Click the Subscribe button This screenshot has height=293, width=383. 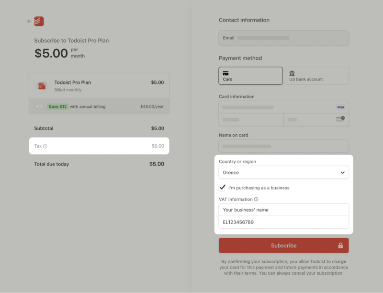(283, 245)
